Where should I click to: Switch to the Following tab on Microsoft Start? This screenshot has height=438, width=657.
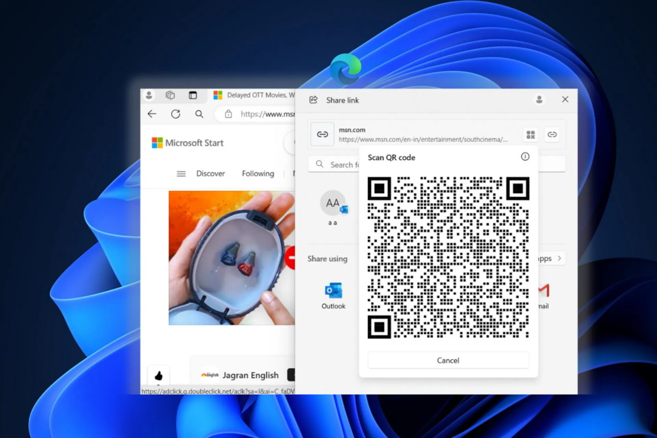[x=257, y=173]
